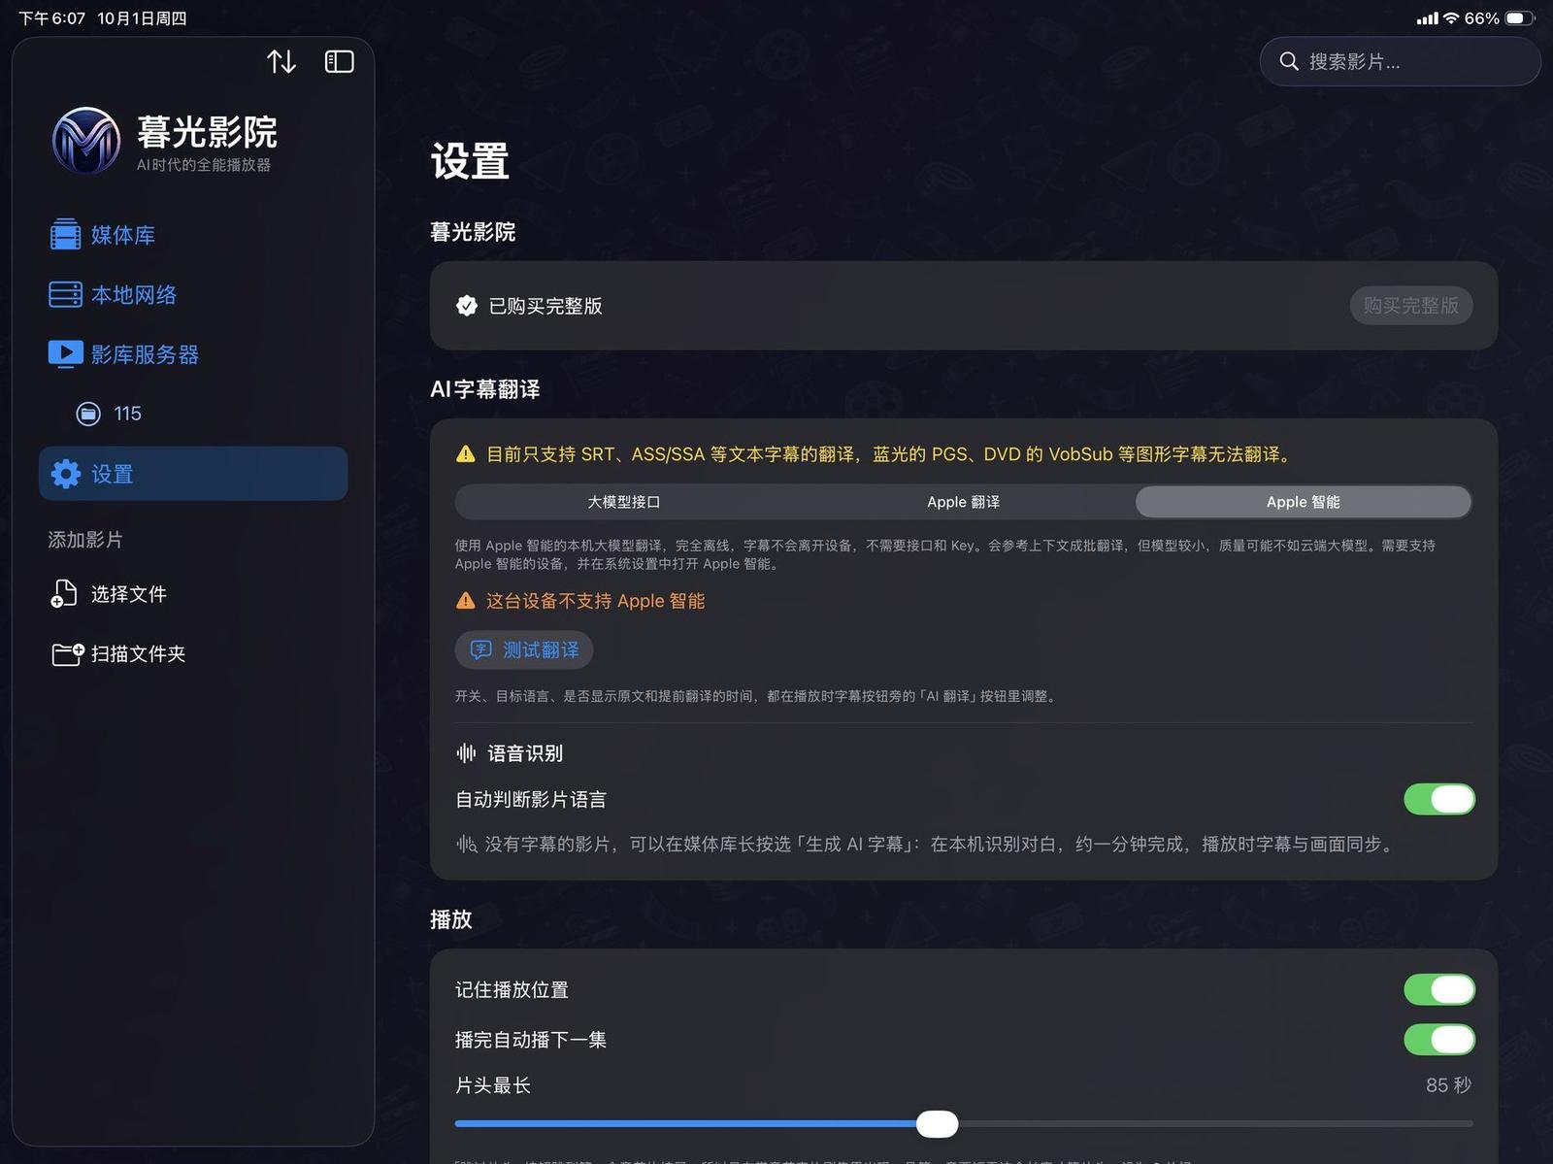Click the battery icon in status bar
1553x1164 pixels.
pos(1520,18)
